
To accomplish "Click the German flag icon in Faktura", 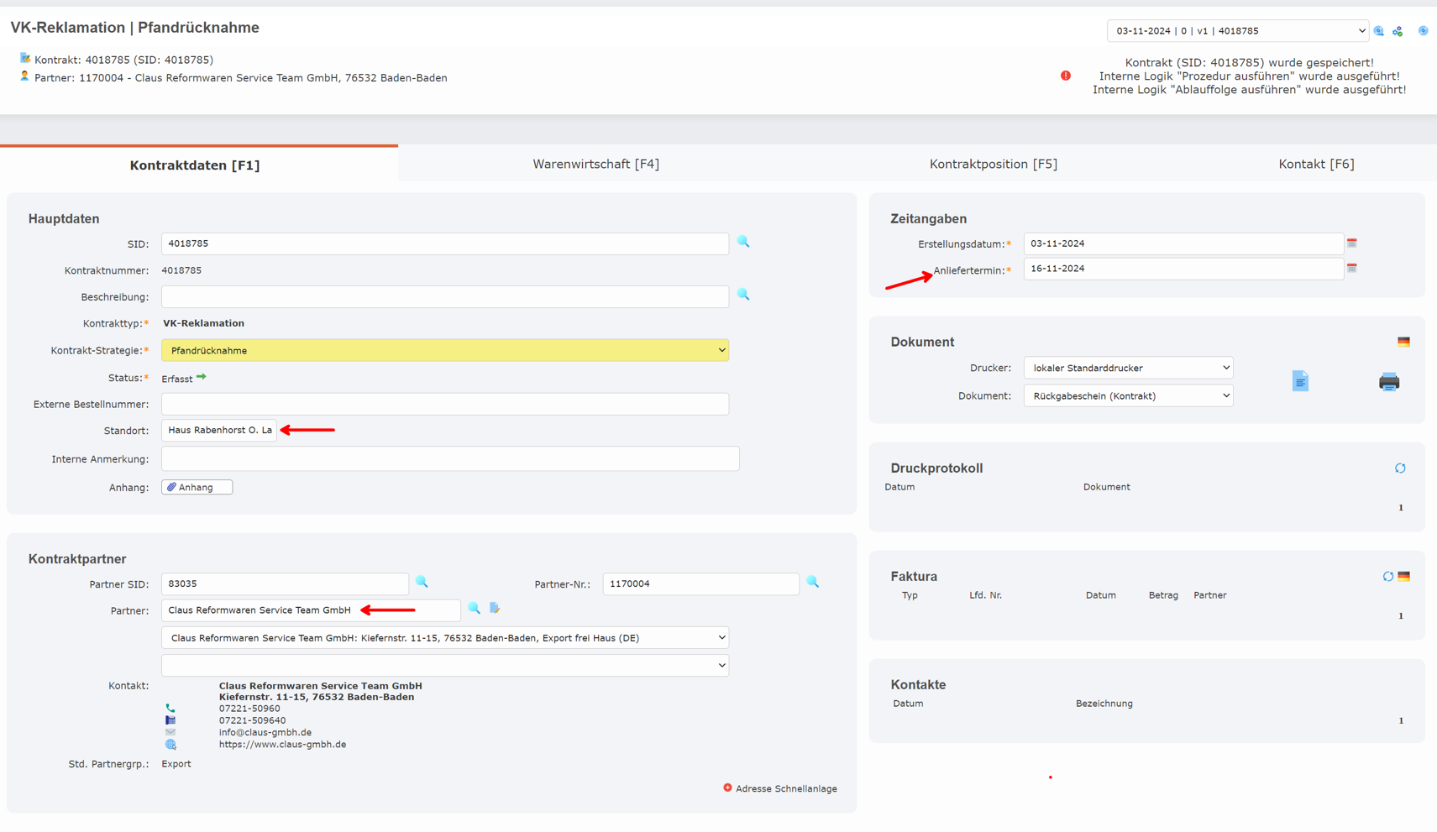I will coord(1403,577).
